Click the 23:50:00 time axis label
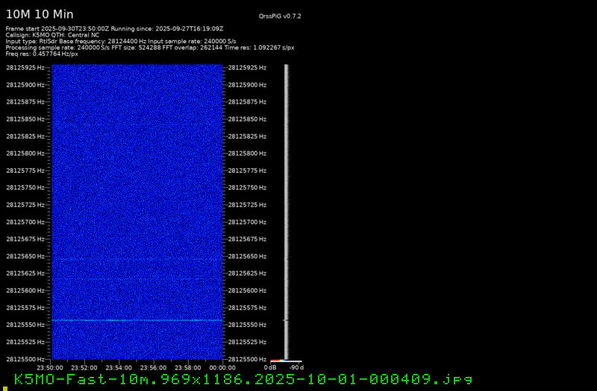 (50, 367)
